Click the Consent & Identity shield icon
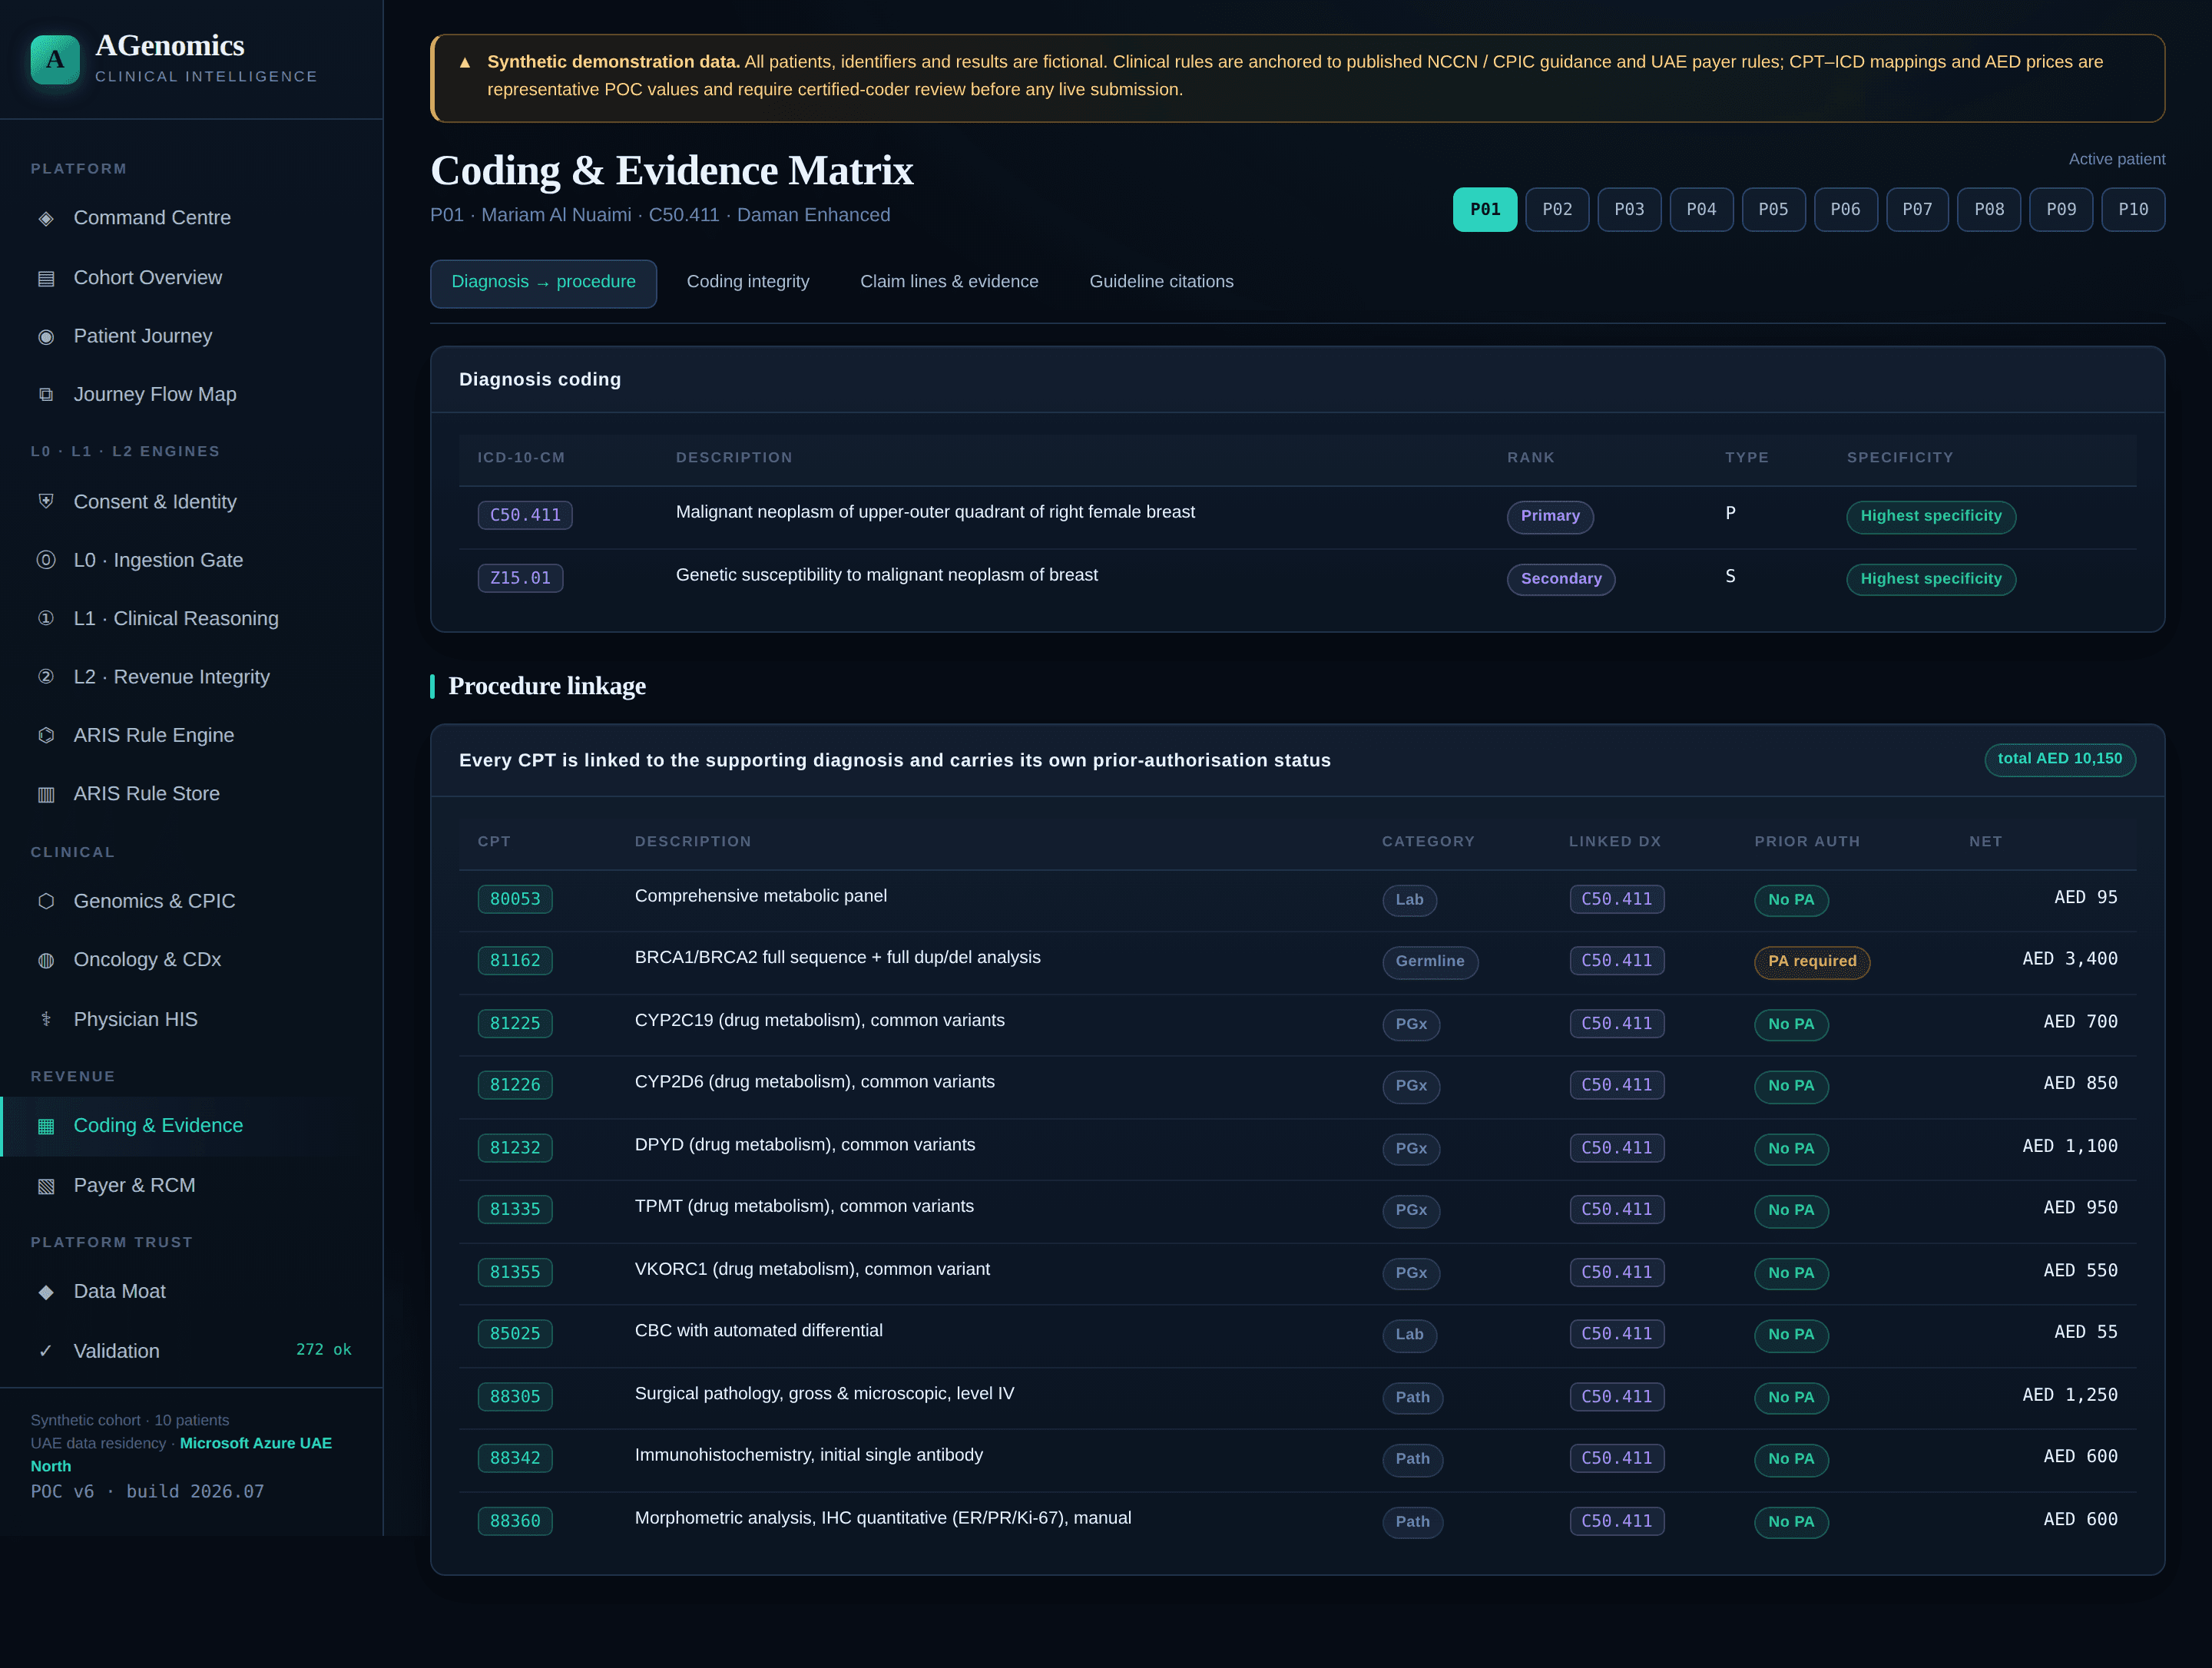The image size is (2212, 1668). (x=46, y=502)
